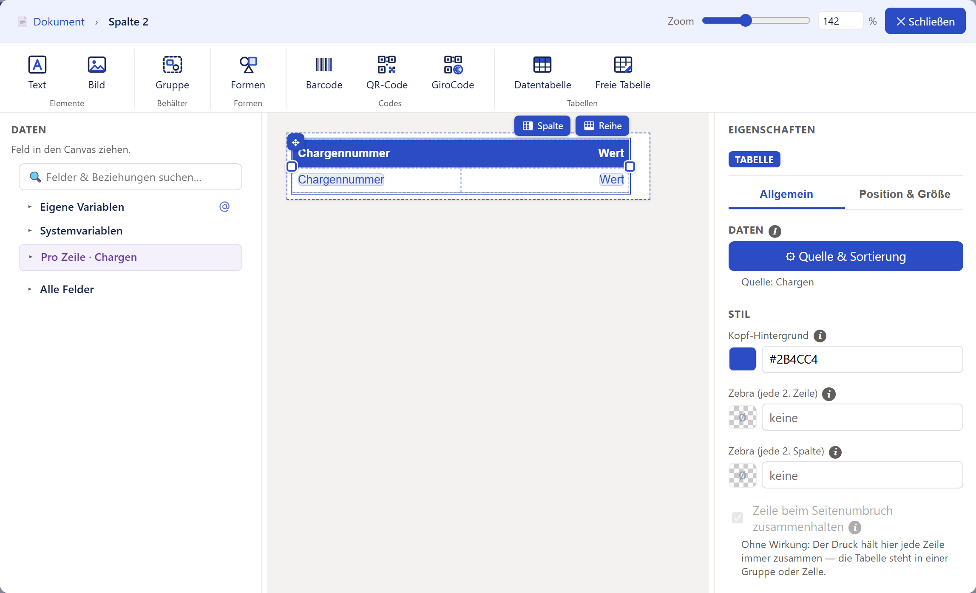The width and height of the screenshot is (976, 593).
Task: Open the Kopf-Hintergrund color swatch
Action: click(742, 359)
